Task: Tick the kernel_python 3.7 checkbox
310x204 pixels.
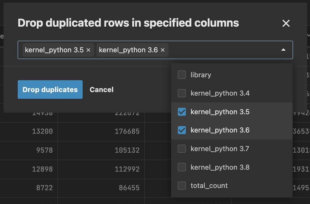Action: click(x=182, y=149)
